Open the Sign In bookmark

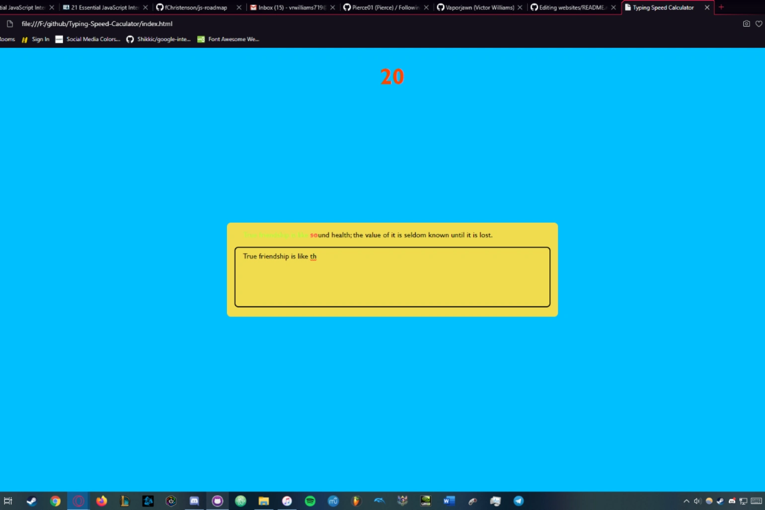pos(35,39)
